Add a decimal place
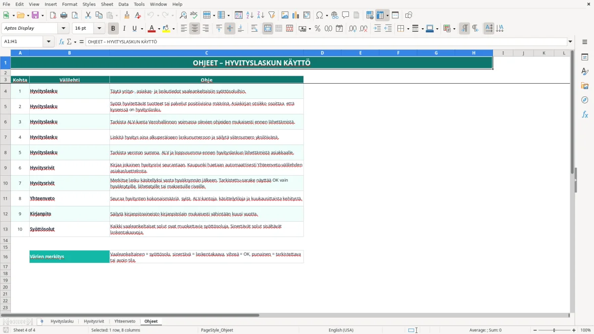 (352, 29)
